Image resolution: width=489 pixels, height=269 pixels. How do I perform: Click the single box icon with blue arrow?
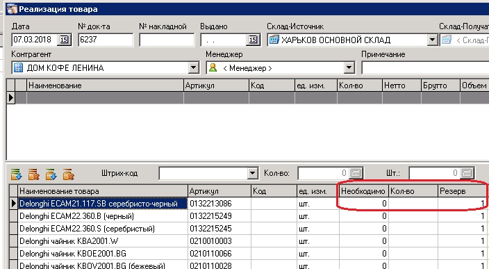click(51, 174)
